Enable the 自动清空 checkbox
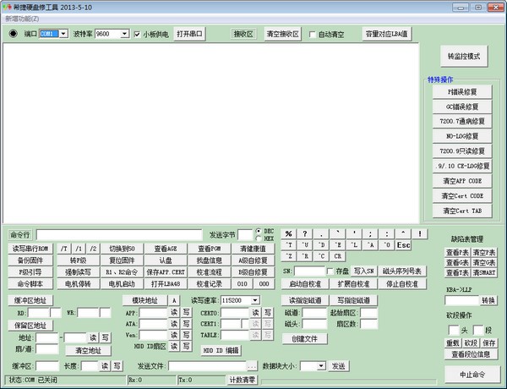This screenshot has width=507, height=389. 313,35
